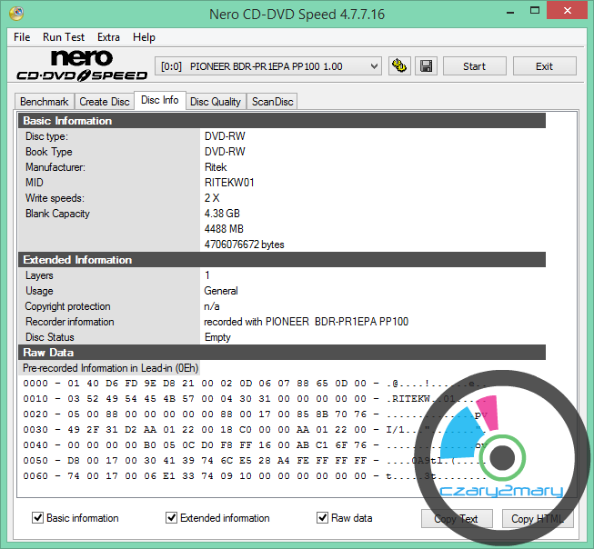Uncheck the Extended information checkbox
This screenshot has width=594, height=549.
[x=172, y=518]
